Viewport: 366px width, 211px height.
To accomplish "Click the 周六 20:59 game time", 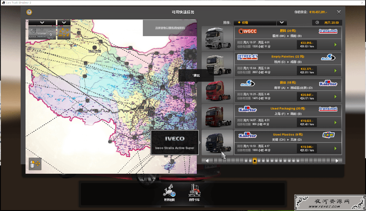I will pos(331,23).
